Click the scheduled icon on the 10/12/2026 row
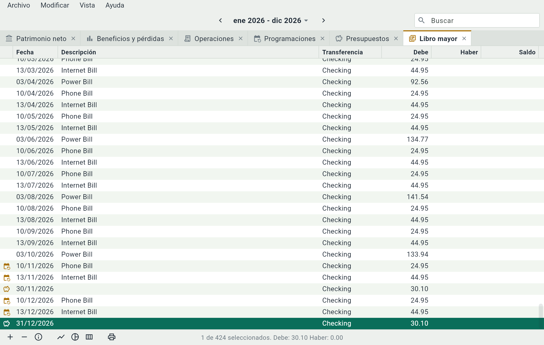Screen dimensions: 544x345 click(7, 301)
